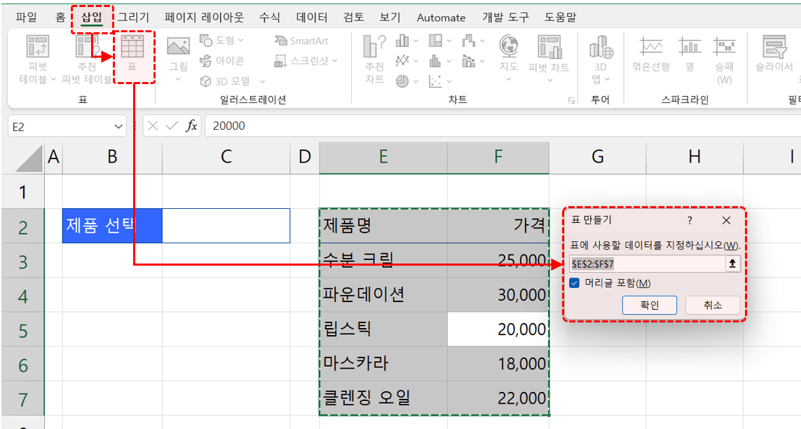801x429 pixels.
Task: Select the 클렌징 오일 cell
Action: [383, 398]
